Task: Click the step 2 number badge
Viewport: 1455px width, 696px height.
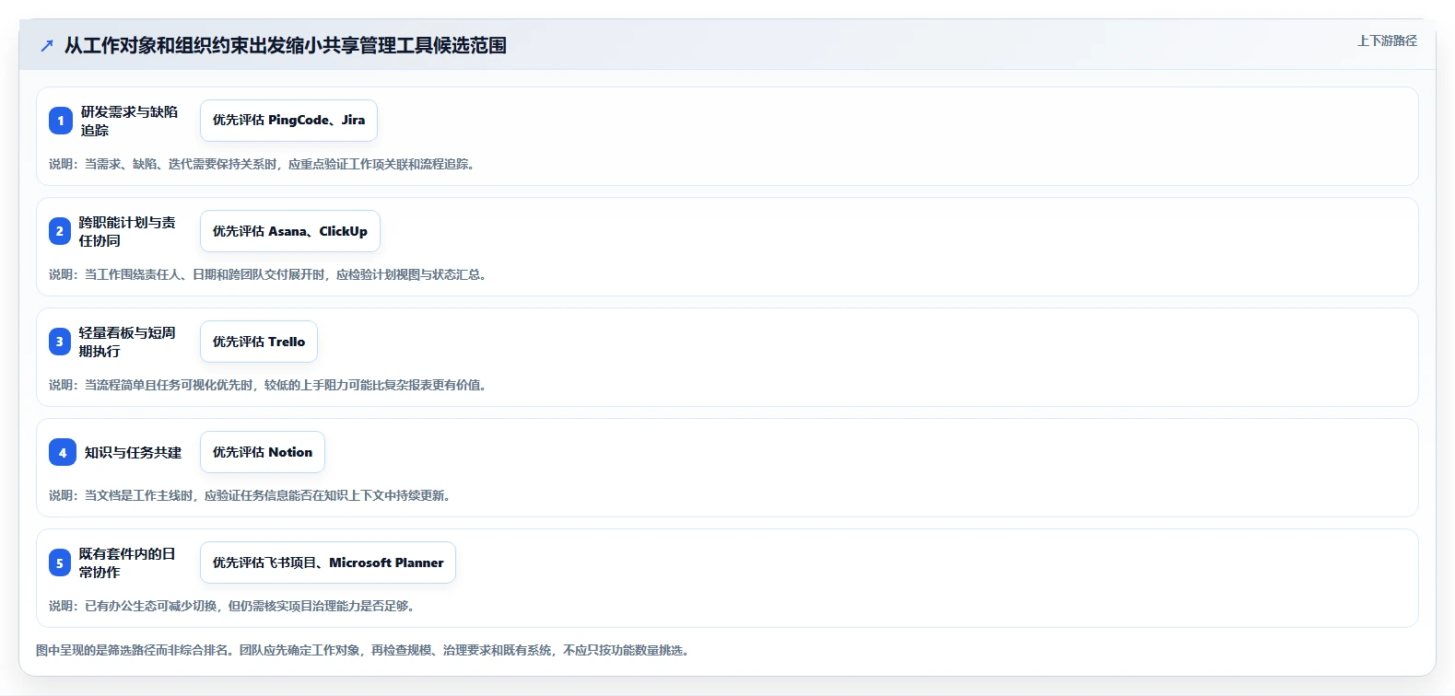Action: (60, 231)
